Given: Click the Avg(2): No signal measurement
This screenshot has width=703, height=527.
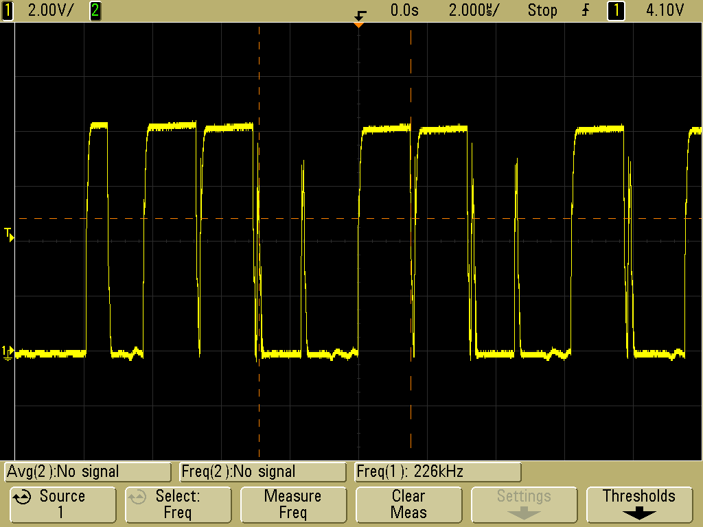Looking at the screenshot, I should [x=88, y=472].
